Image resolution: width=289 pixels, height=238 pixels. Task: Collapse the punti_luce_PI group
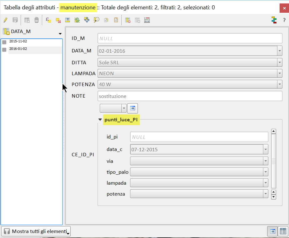pos(100,119)
